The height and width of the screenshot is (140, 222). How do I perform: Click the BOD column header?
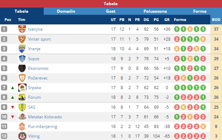tap(216, 20)
